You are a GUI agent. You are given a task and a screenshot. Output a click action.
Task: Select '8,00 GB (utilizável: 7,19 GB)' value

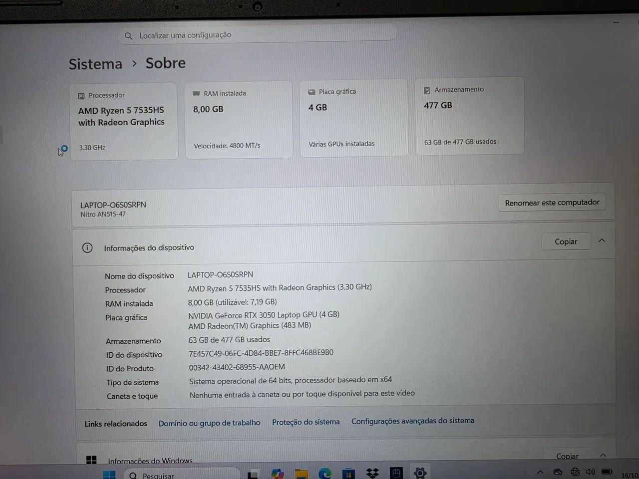click(x=232, y=302)
